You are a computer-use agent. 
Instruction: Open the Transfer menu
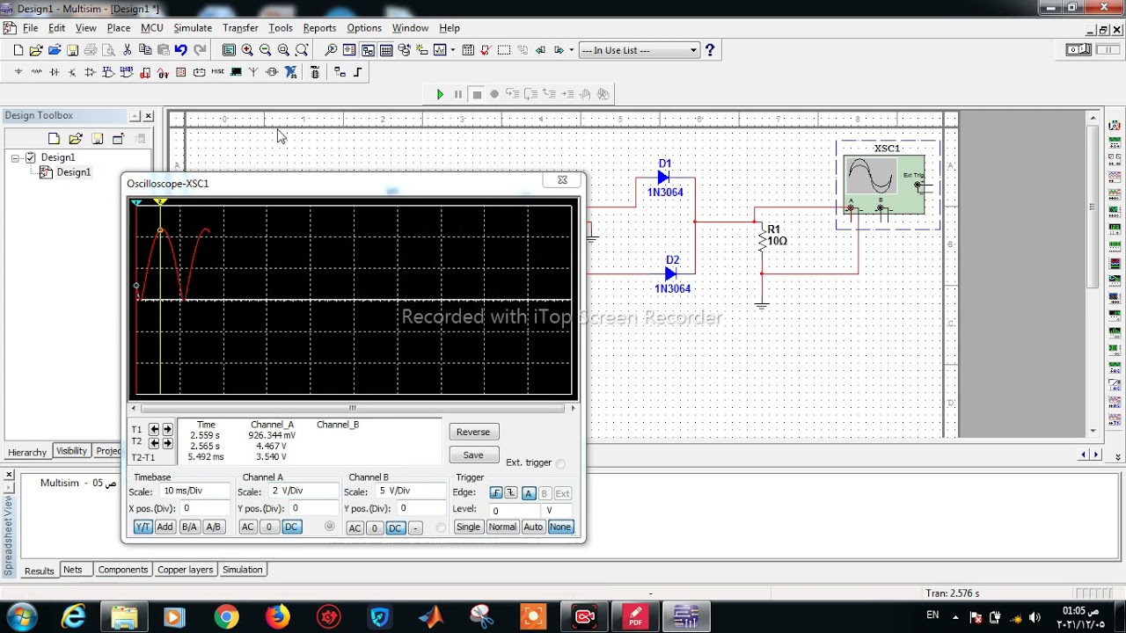[x=240, y=28]
